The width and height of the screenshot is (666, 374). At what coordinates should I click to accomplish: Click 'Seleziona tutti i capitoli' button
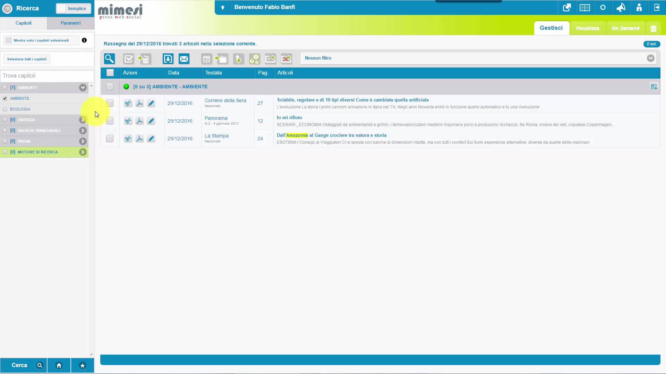pos(27,59)
